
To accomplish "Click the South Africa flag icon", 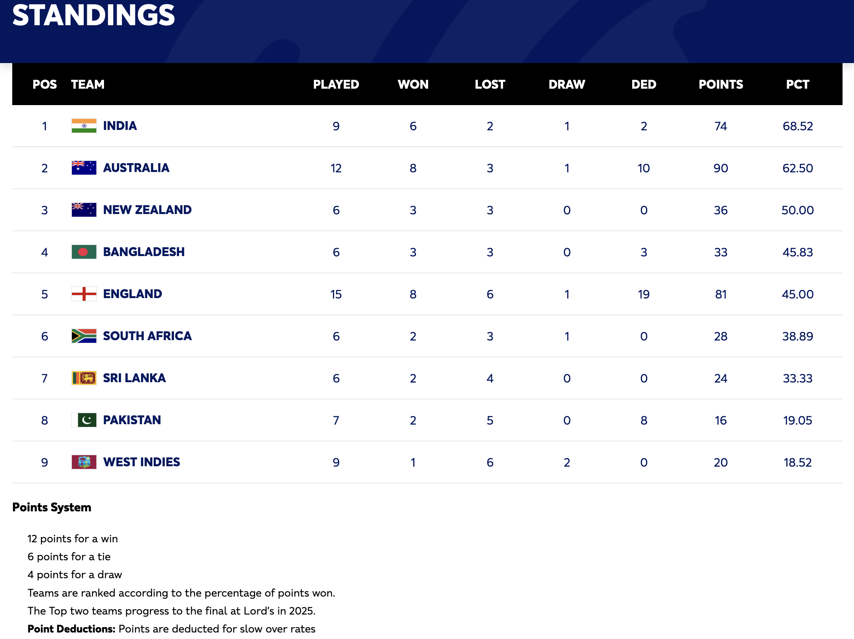I will coord(84,336).
